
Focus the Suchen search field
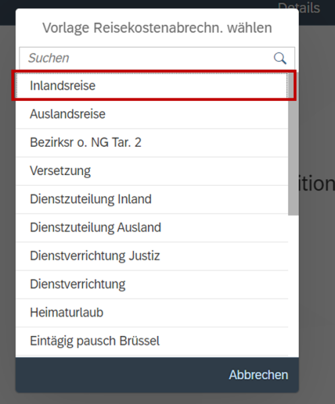(157, 58)
